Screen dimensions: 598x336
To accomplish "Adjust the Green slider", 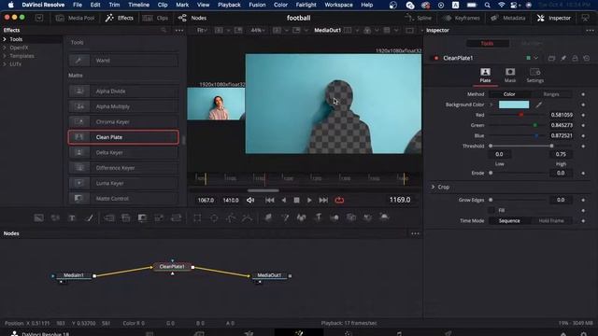I will pos(535,125).
